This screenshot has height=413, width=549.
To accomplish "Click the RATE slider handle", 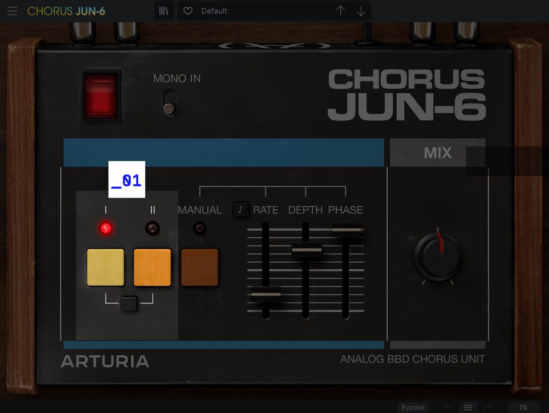I will point(266,294).
